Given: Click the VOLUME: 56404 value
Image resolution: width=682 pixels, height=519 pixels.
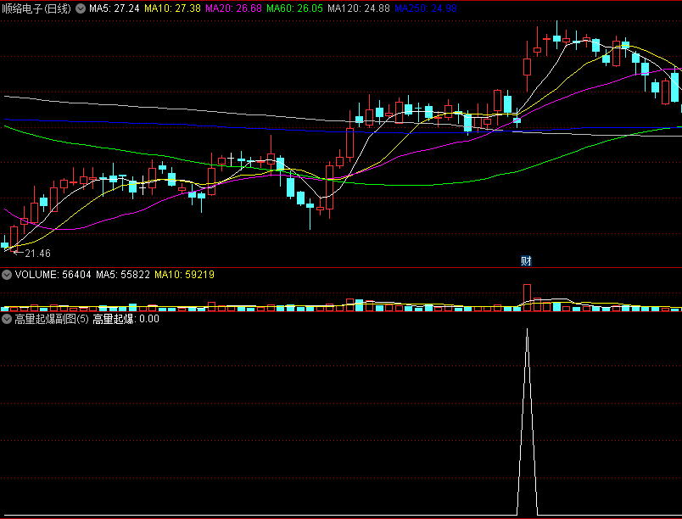Looking at the screenshot, I should pos(53,275).
